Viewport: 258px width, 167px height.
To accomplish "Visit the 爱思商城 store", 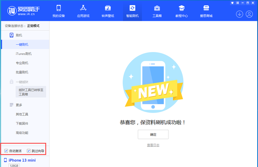I will point(206,11).
